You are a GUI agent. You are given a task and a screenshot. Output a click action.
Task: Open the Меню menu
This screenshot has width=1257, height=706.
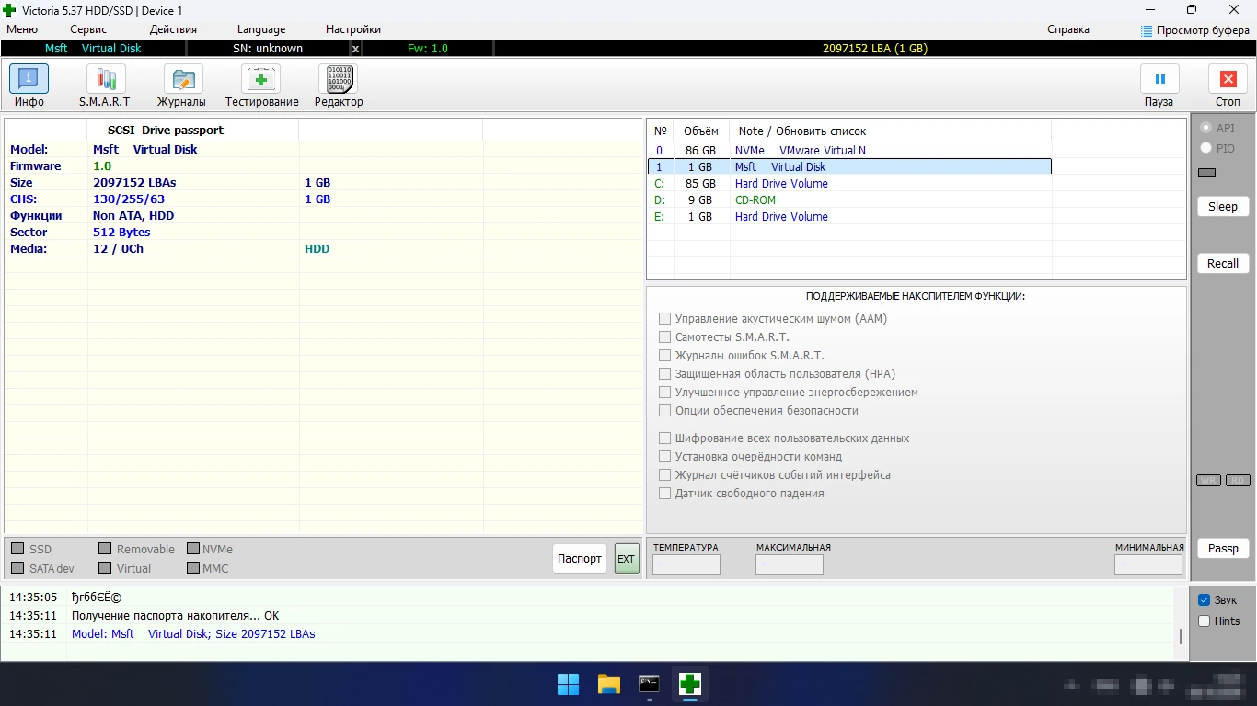coord(22,29)
